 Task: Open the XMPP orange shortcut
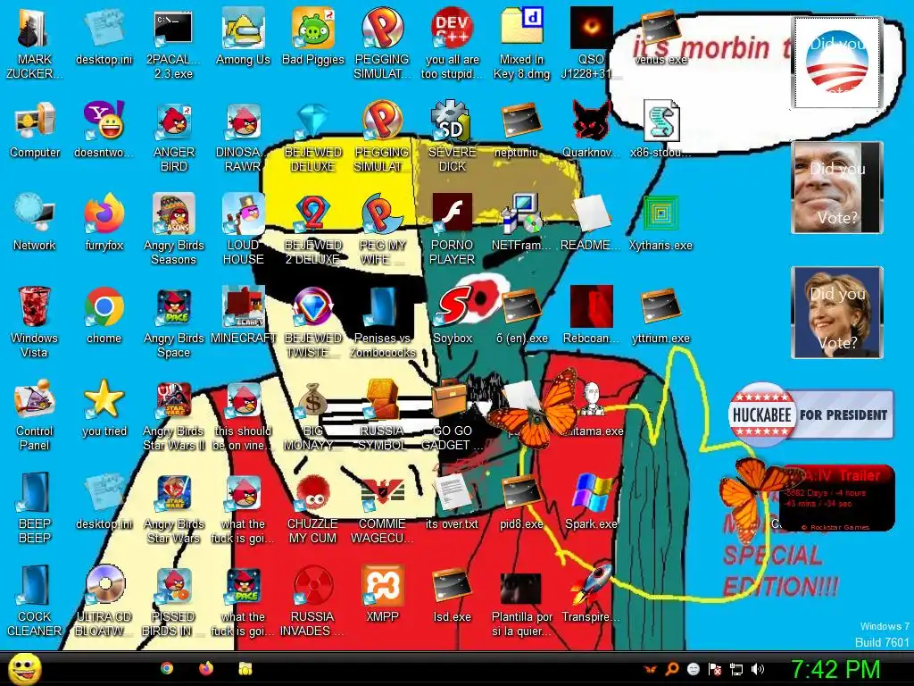pyautogui.click(x=382, y=593)
